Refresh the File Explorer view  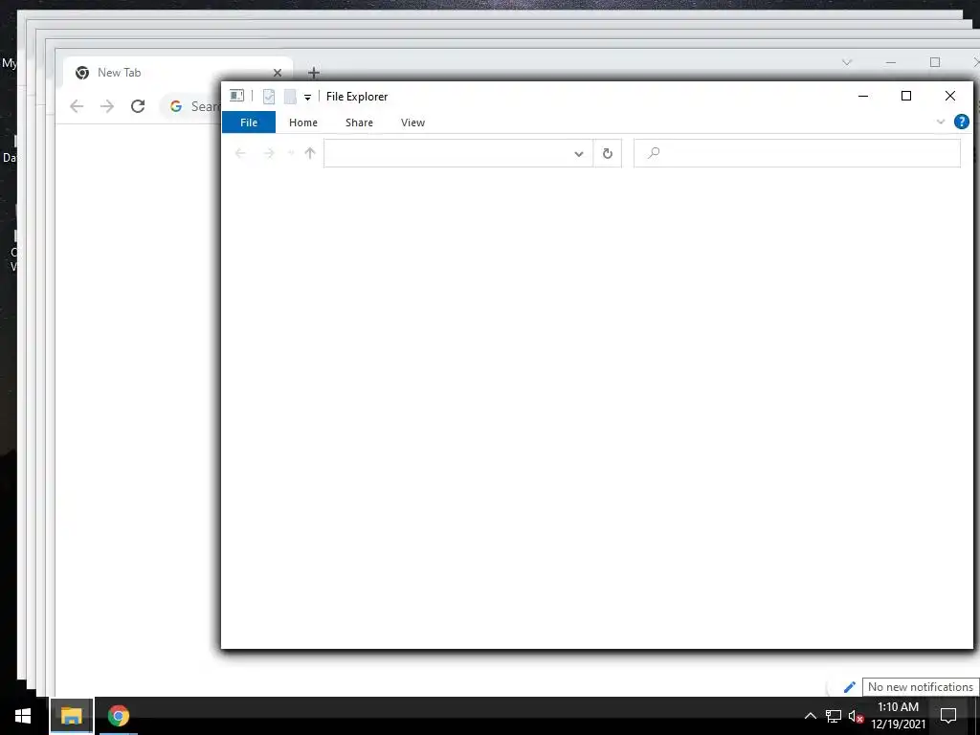click(608, 154)
